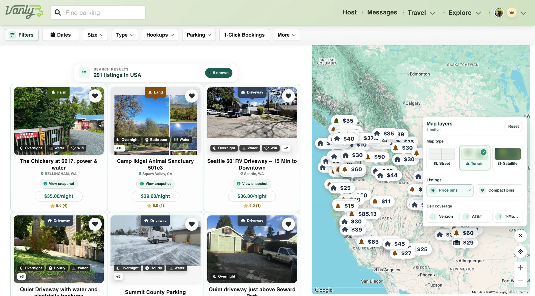Viewport: 535px width, 296px height.
Task: Expand the account menu chevron
Action: click(524, 13)
